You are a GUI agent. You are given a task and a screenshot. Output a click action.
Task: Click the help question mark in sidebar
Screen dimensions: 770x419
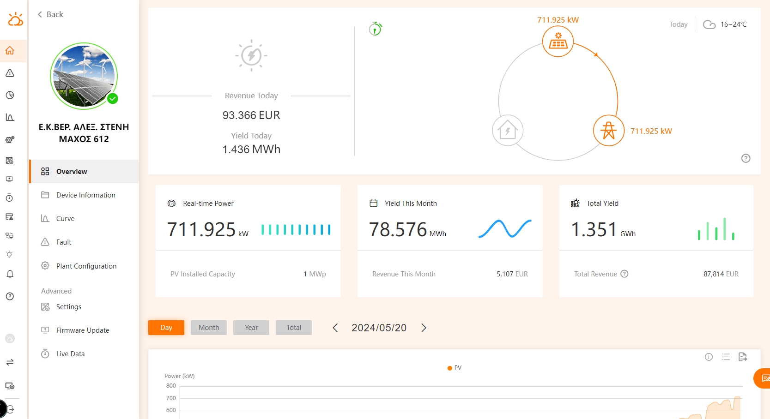pyautogui.click(x=10, y=296)
